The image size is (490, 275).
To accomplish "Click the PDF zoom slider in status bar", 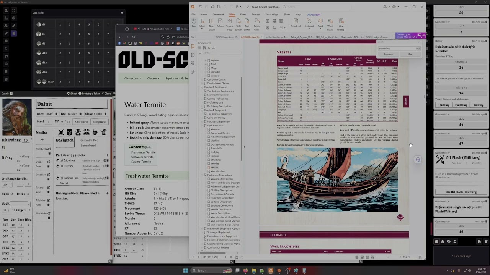I will (387, 257).
